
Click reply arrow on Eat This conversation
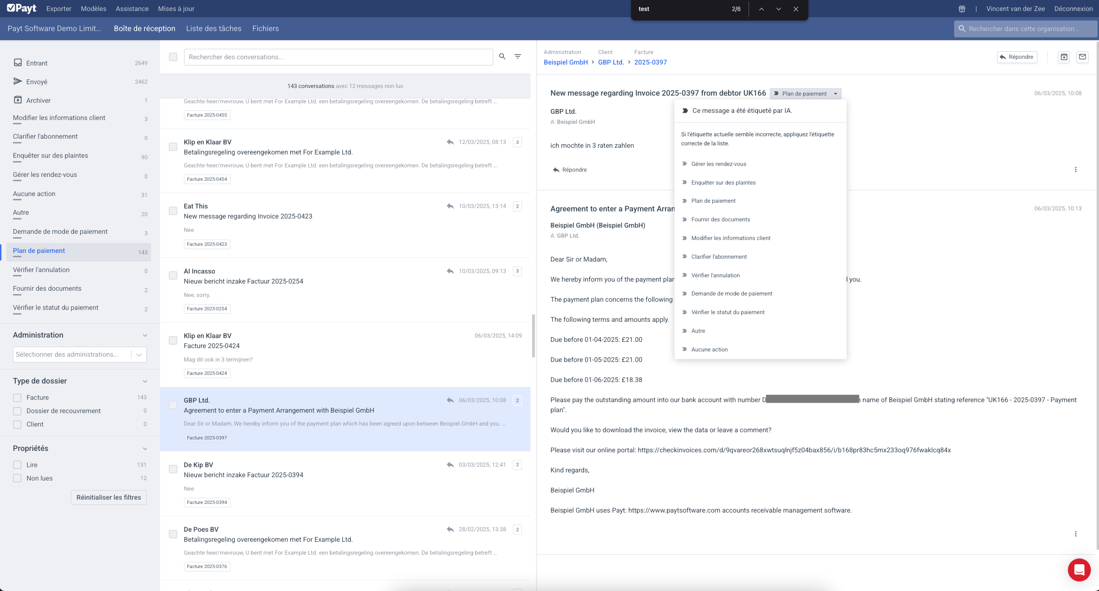coord(450,206)
